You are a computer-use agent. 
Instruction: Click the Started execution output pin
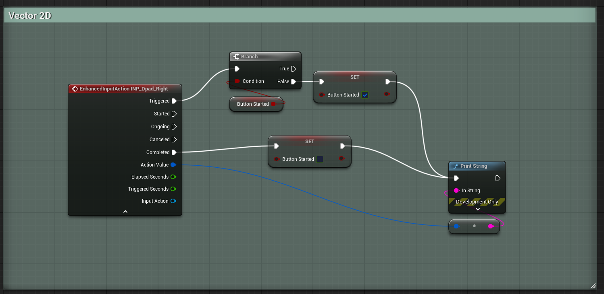(x=174, y=114)
